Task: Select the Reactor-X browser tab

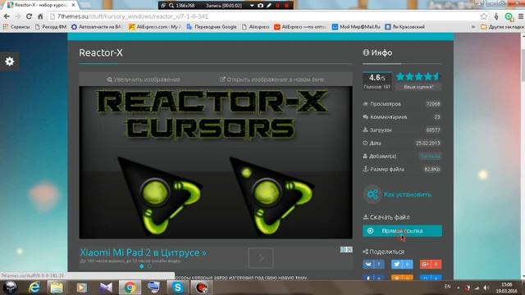Action: pos(40,5)
